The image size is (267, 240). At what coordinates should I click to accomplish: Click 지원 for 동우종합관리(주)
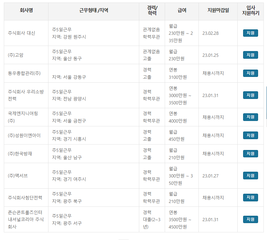click(250, 73)
